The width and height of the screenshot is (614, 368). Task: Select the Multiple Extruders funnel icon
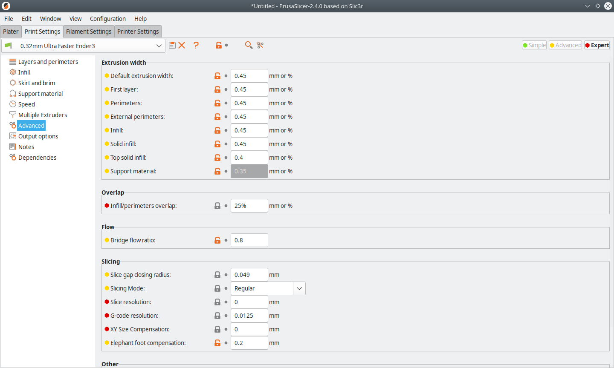[13, 115]
